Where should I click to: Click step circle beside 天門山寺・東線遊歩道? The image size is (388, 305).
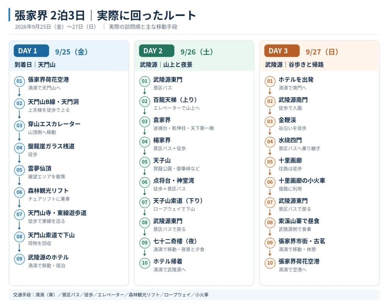tap(19, 214)
